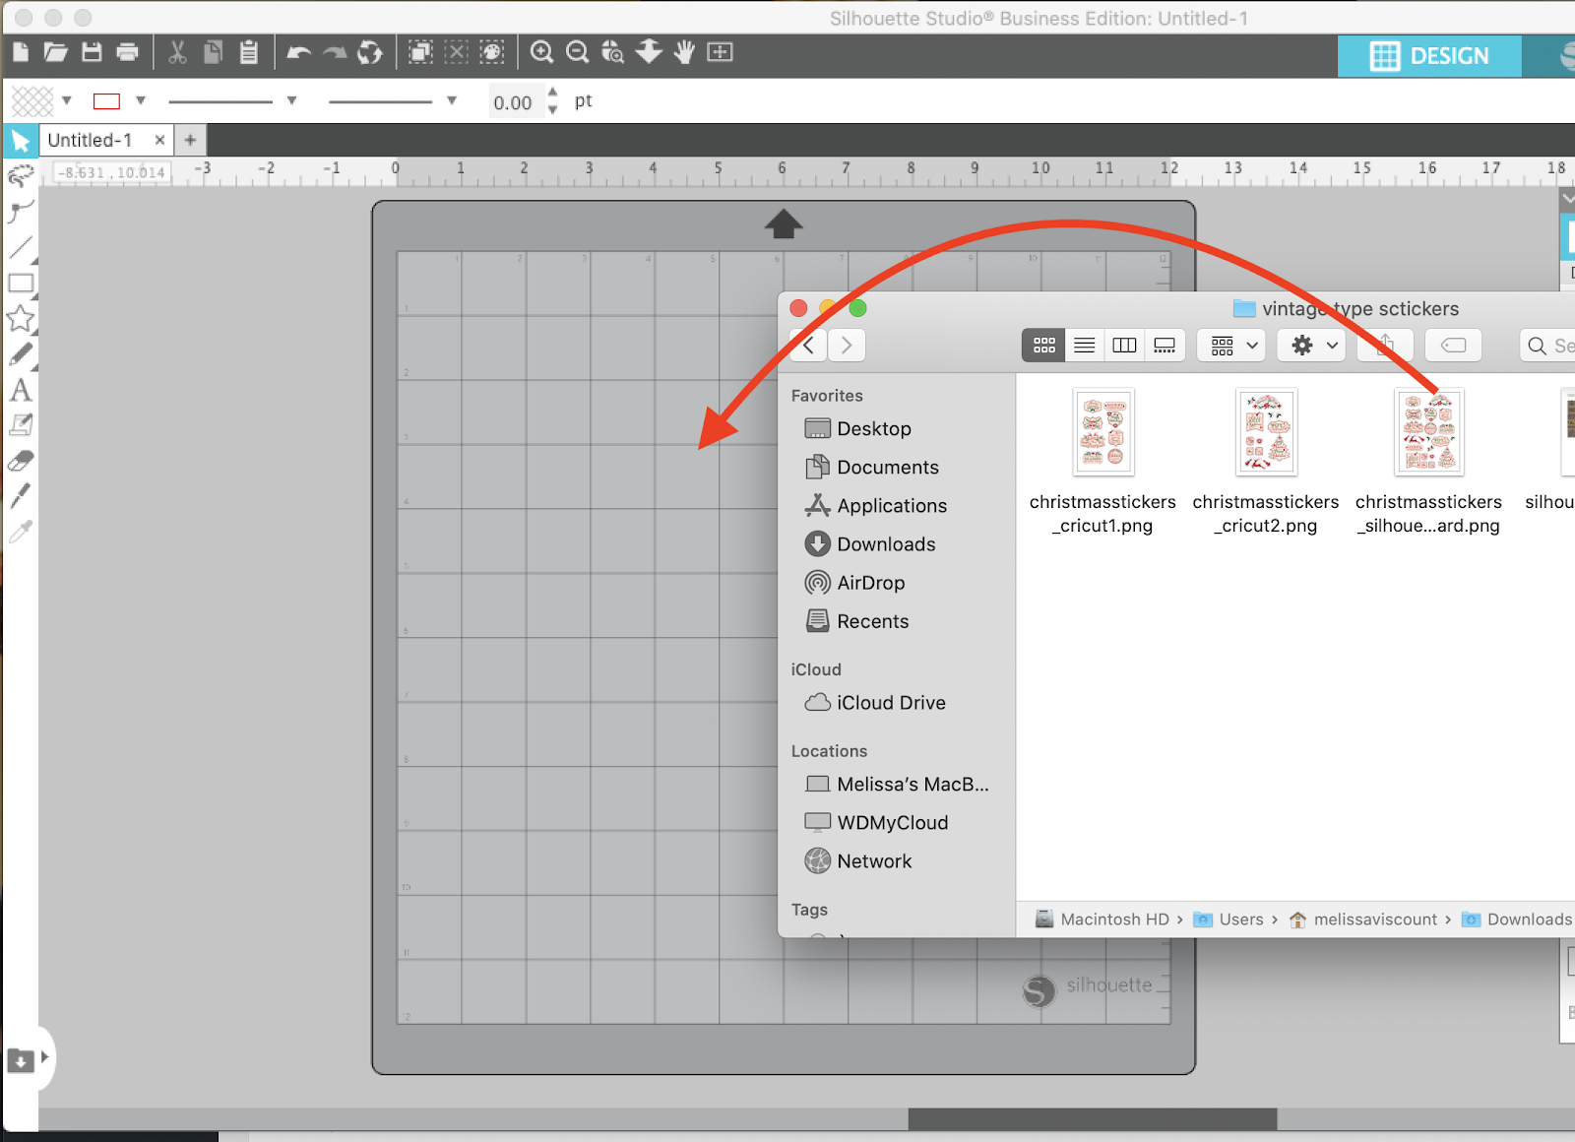Viewport: 1575px width, 1142px height.
Task: Select the Eyedropper tool
Action: [x=21, y=532]
